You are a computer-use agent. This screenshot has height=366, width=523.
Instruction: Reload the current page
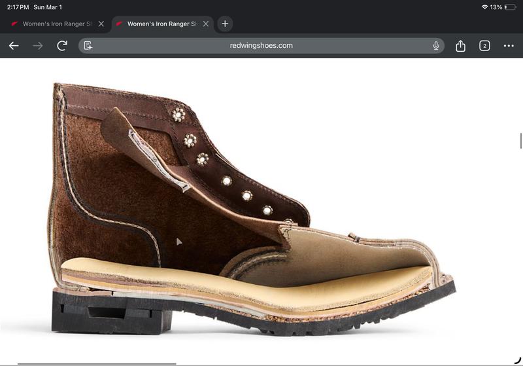[x=62, y=46]
